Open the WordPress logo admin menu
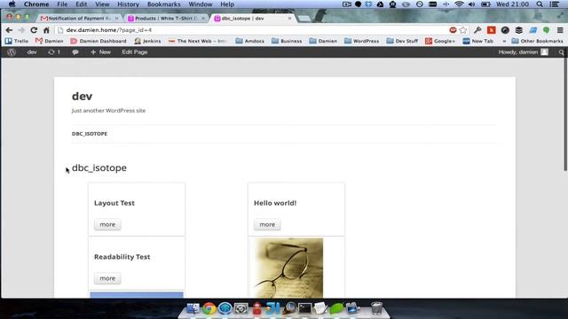Viewport: 568px width, 319px height. point(12,52)
